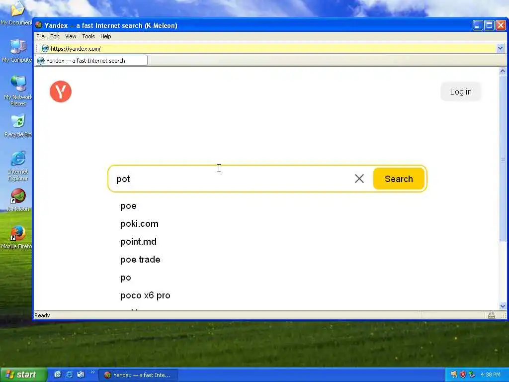
Task: Click the page scrollbar up arrow
Action: pyautogui.click(x=503, y=71)
